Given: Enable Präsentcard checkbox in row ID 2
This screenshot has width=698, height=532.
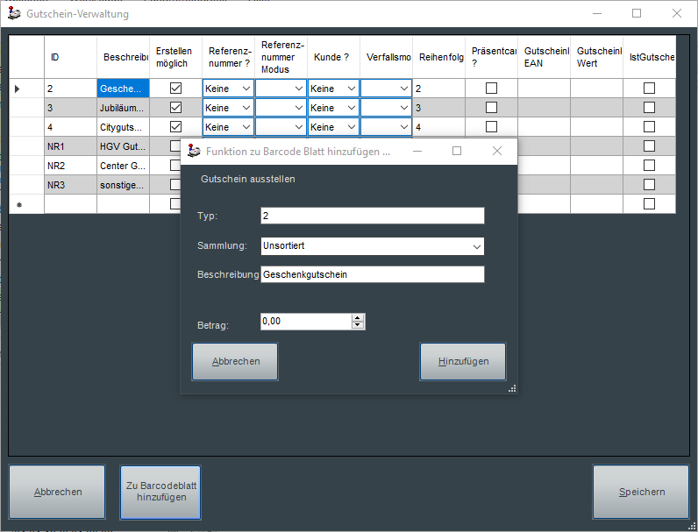Looking at the screenshot, I should [x=491, y=89].
